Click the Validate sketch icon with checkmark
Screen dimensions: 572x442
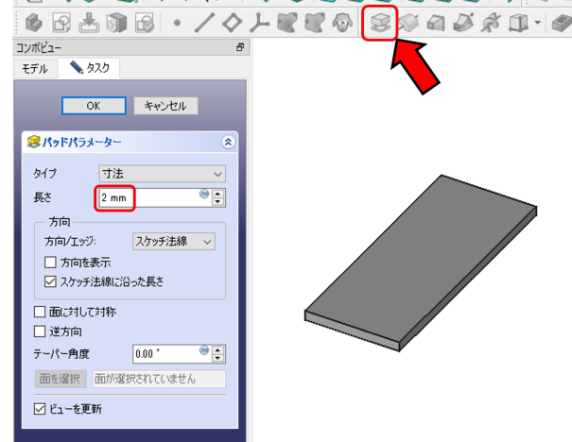tap(145, 23)
